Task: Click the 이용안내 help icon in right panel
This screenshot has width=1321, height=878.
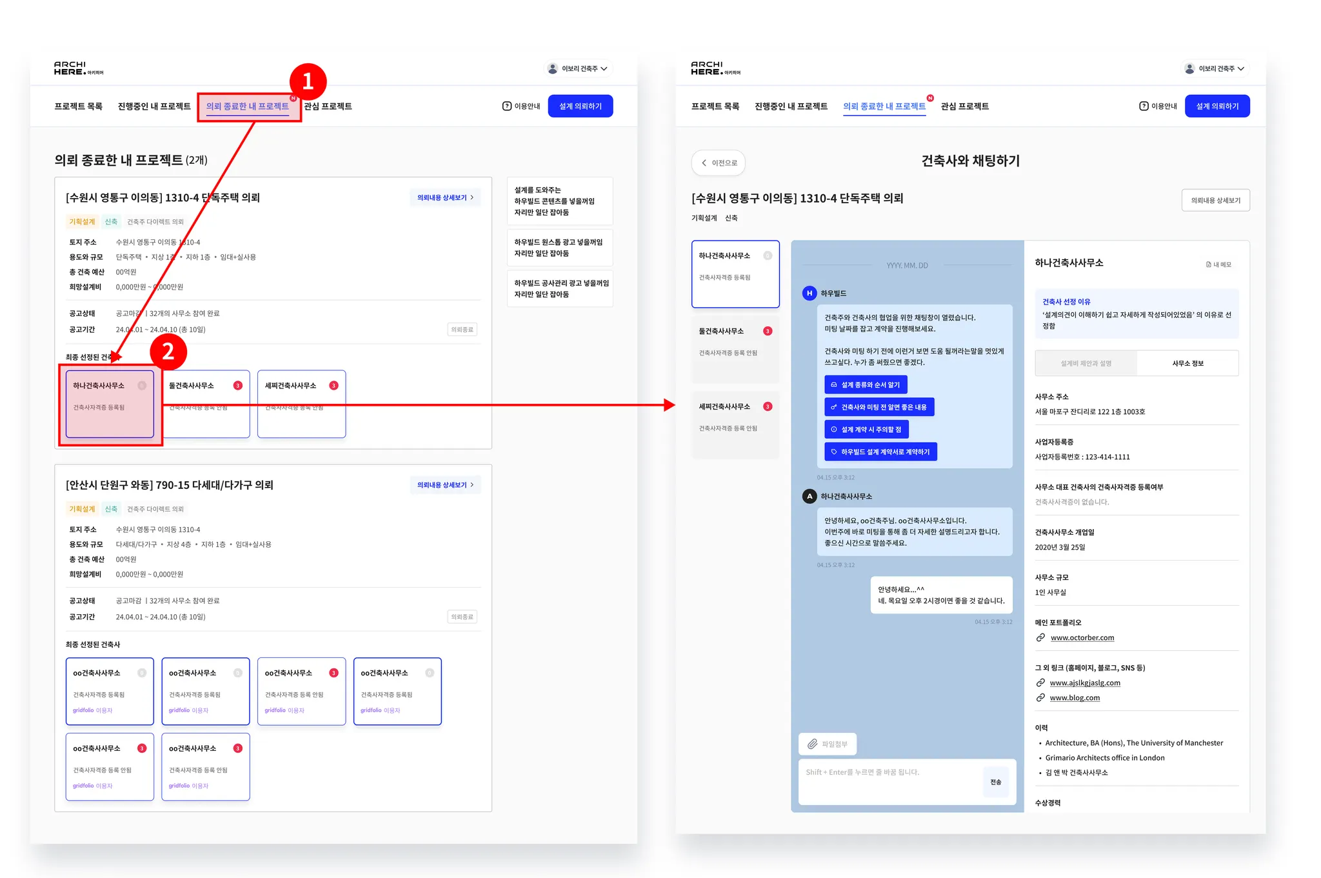Action: (x=1144, y=106)
